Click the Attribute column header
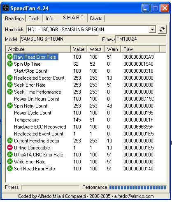 coord(38,49)
